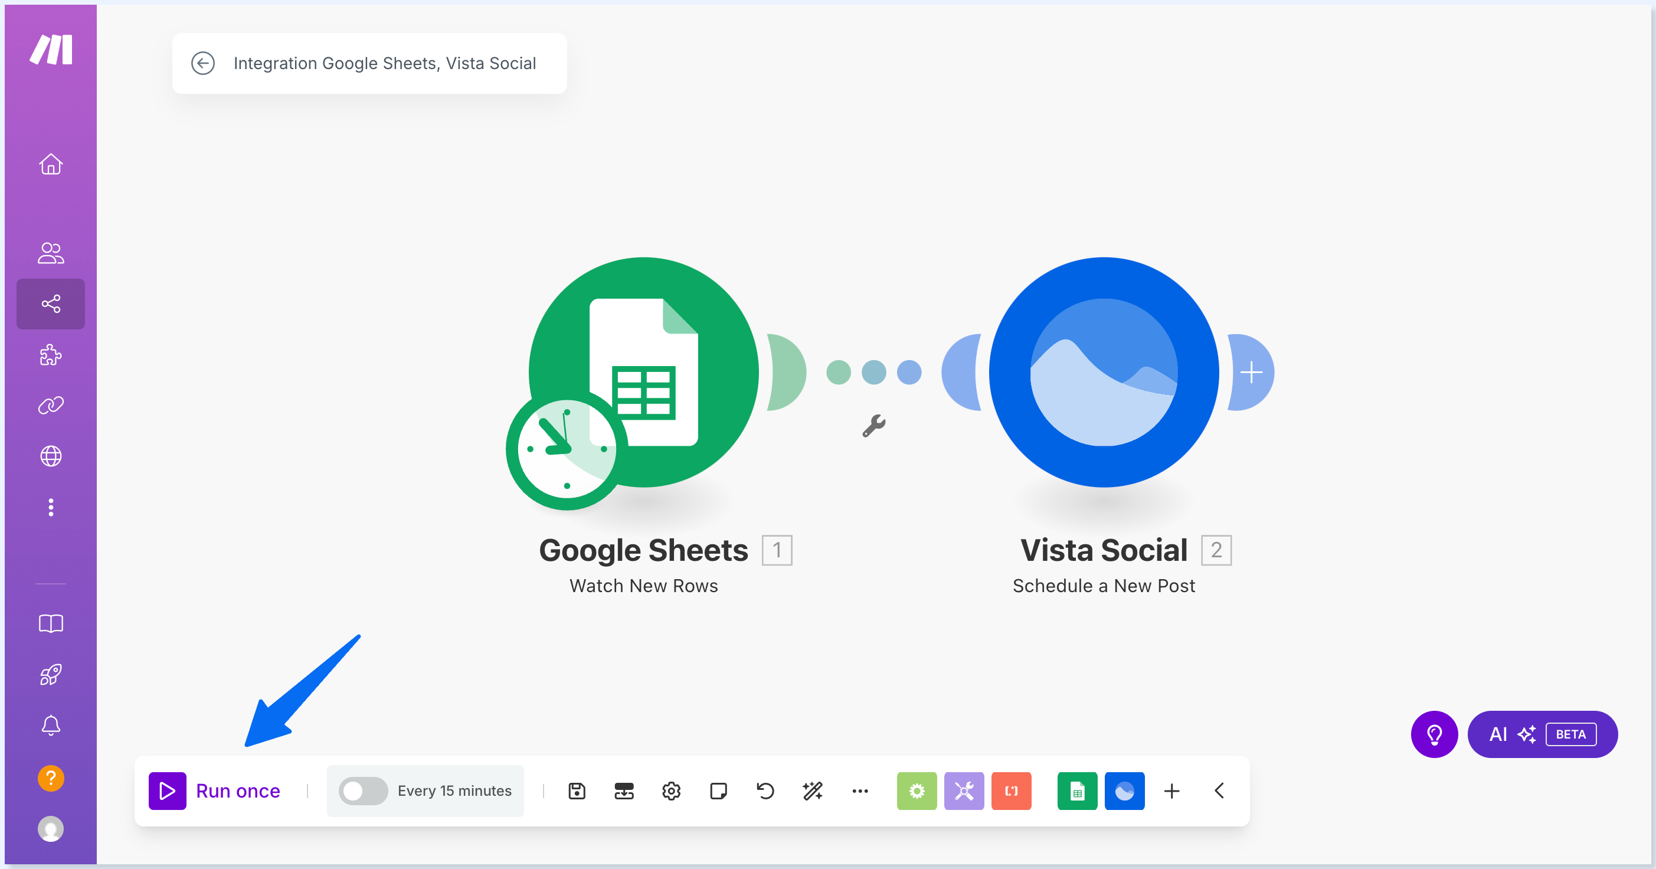This screenshot has height=869, width=1656.
Task: Open Scenario settings gear icon
Action: 671,790
